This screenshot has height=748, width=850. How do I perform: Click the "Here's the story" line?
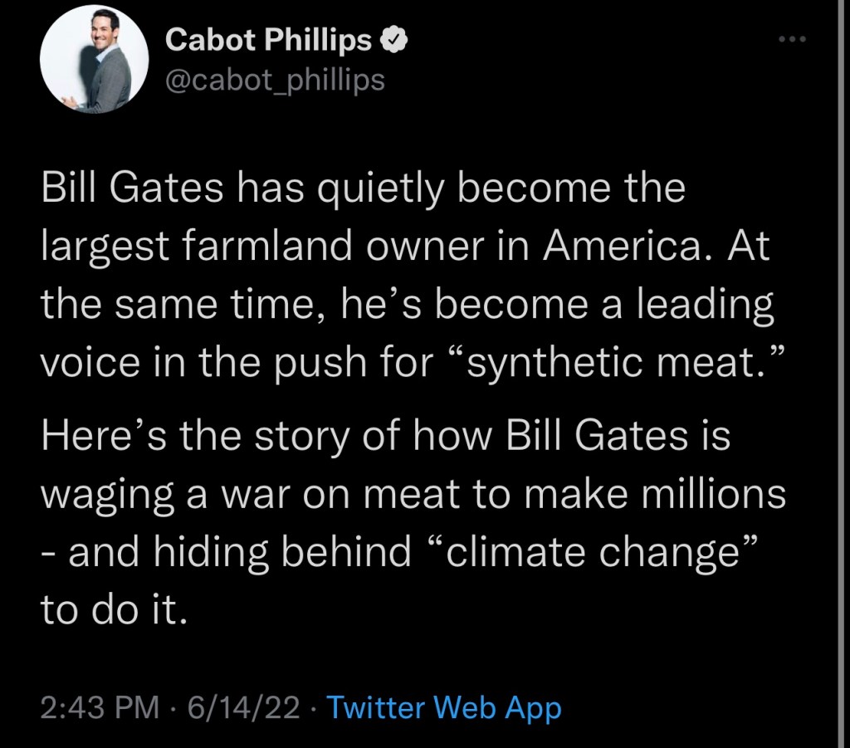pos(385,438)
